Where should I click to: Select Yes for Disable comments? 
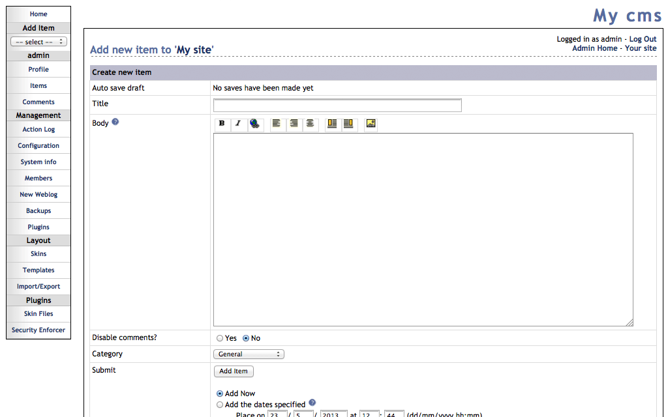click(220, 338)
